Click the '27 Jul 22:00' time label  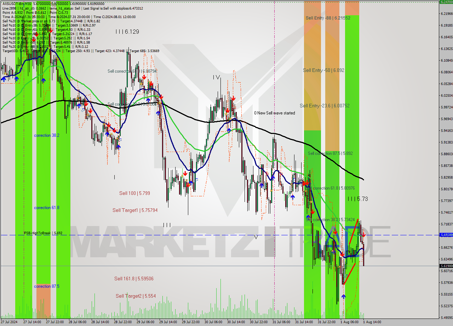point(55,322)
